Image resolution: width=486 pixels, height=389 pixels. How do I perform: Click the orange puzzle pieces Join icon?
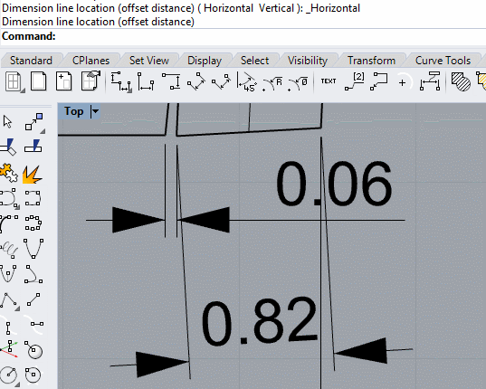click(9, 173)
